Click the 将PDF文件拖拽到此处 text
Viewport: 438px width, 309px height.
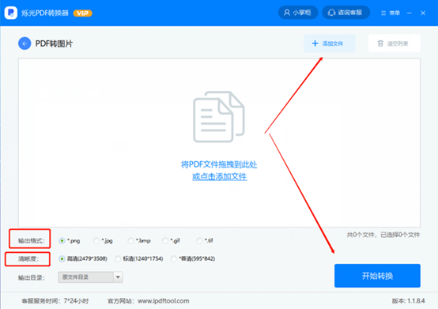click(x=219, y=164)
